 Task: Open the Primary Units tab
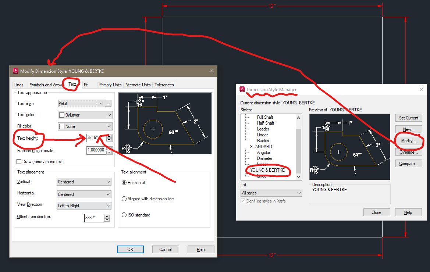(x=110, y=85)
